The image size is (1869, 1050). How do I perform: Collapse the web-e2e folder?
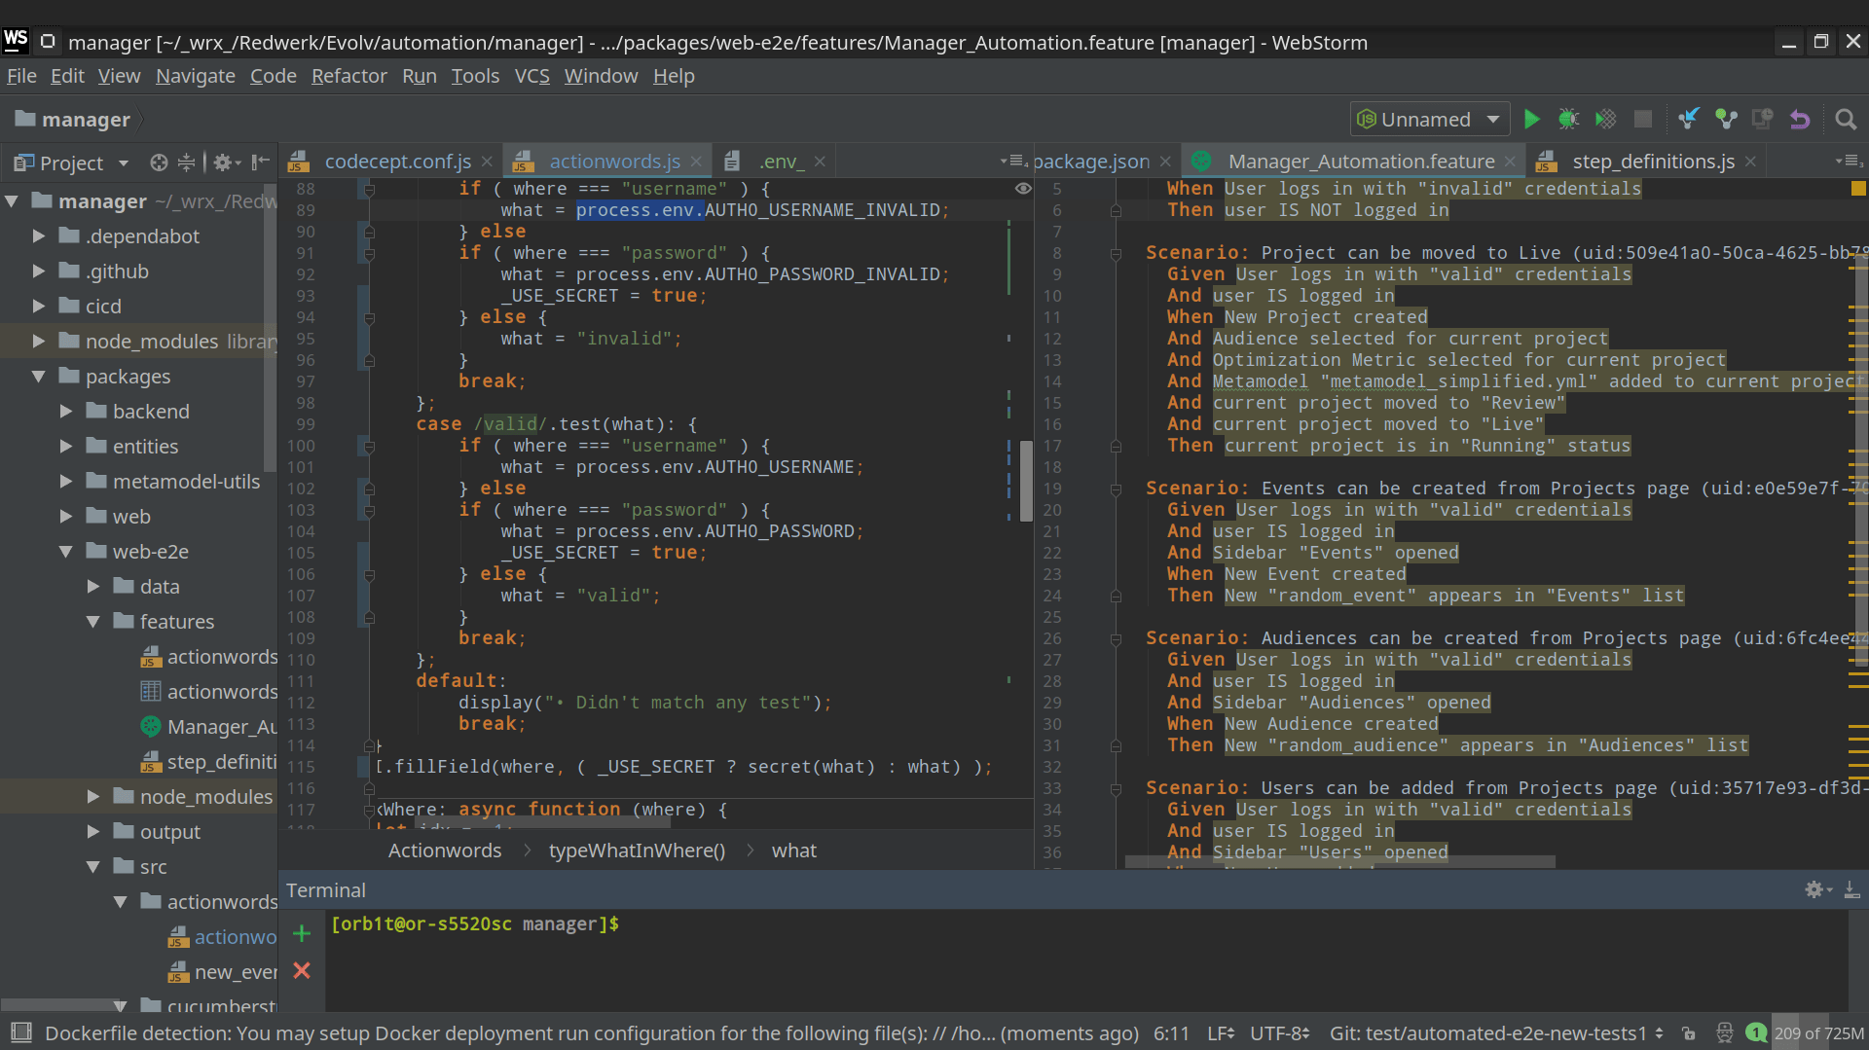(x=66, y=551)
